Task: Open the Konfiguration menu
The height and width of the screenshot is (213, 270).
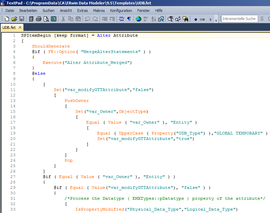Action: [121, 11]
